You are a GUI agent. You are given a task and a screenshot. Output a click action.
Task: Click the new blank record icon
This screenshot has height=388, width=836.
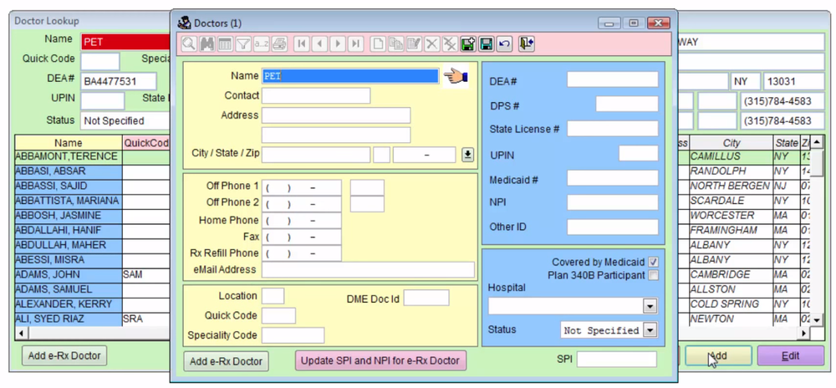point(378,43)
